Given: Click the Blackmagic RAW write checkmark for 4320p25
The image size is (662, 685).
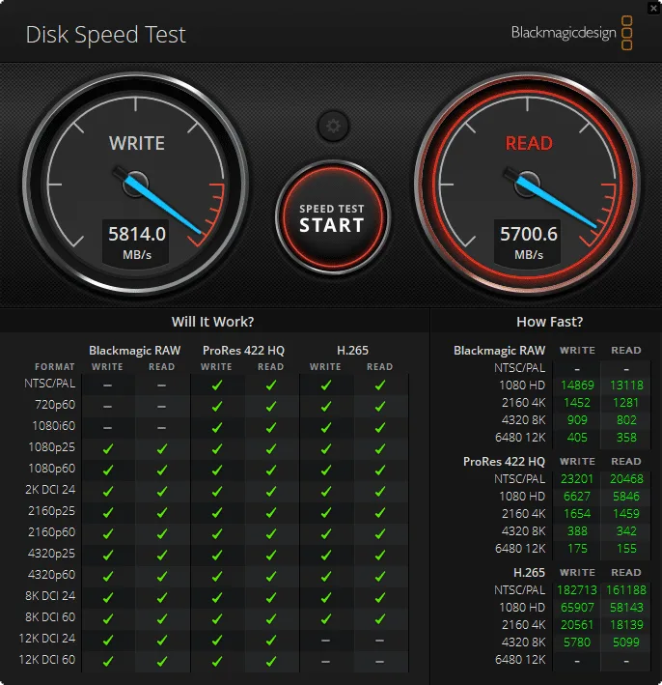Looking at the screenshot, I should 108,555.
